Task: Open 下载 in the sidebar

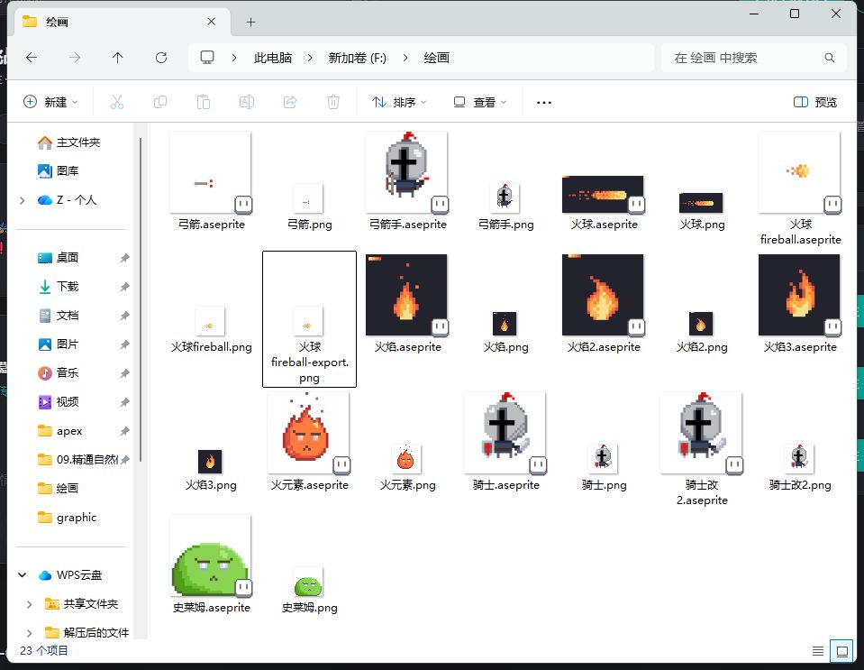Action: click(x=58, y=286)
